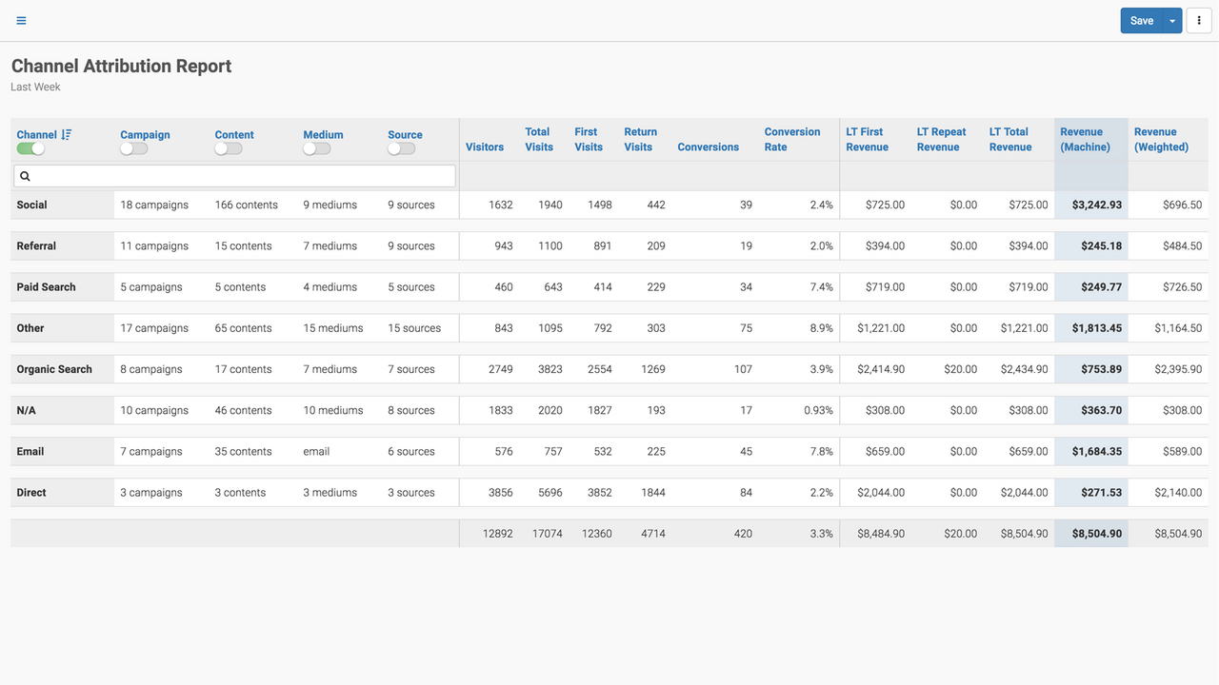Screen dimensions: 1219x685
Task: Sort by First Visits column header
Action: [x=589, y=140]
